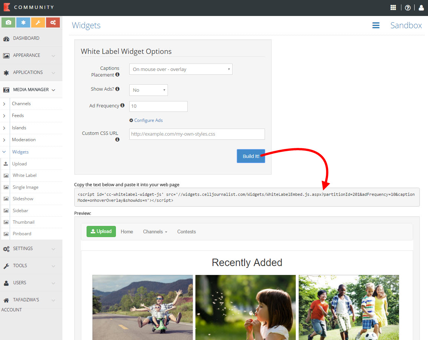Open the Thumbnail widget link
Viewport: 428px width, 340px height.
tap(23, 222)
